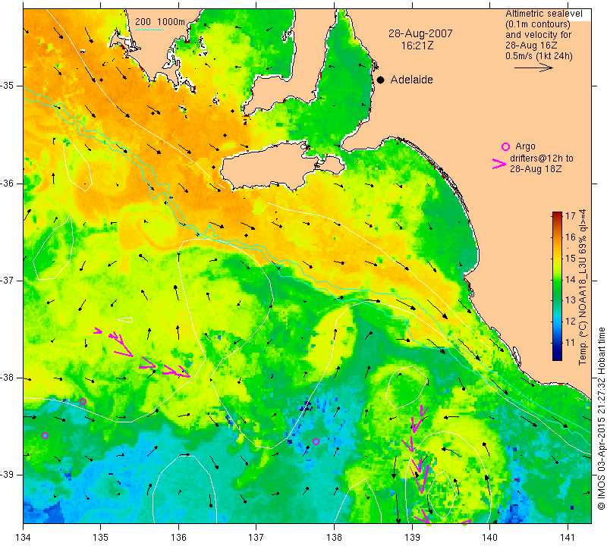Click the '0.5m/s (1kt 24h)' scale text
This screenshot has height=546, width=607.
539,56
